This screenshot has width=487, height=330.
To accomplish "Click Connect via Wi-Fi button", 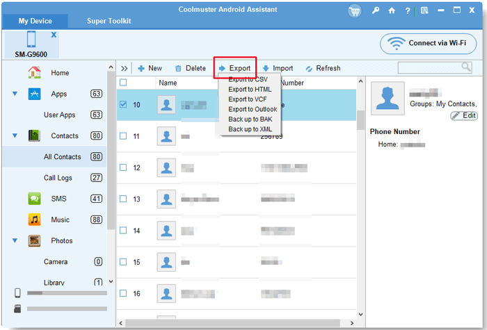I will [429, 43].
